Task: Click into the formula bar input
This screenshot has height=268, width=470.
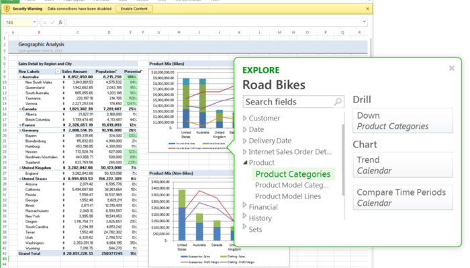Action: [x=214, y=22]
